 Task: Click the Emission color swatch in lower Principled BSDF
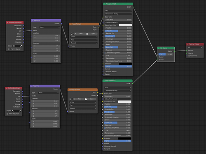point(125,138)
